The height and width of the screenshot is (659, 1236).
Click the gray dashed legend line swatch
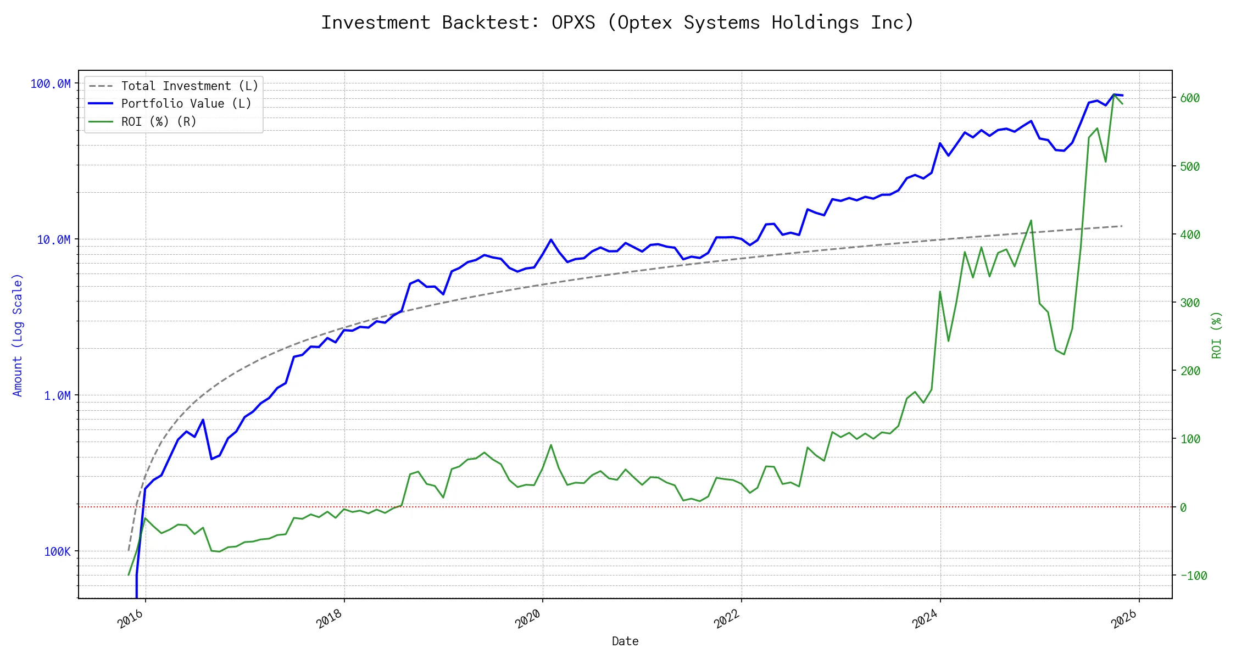(x=101, y=86)
